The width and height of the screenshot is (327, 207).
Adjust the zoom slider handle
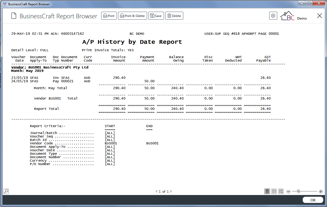(299, 191)
